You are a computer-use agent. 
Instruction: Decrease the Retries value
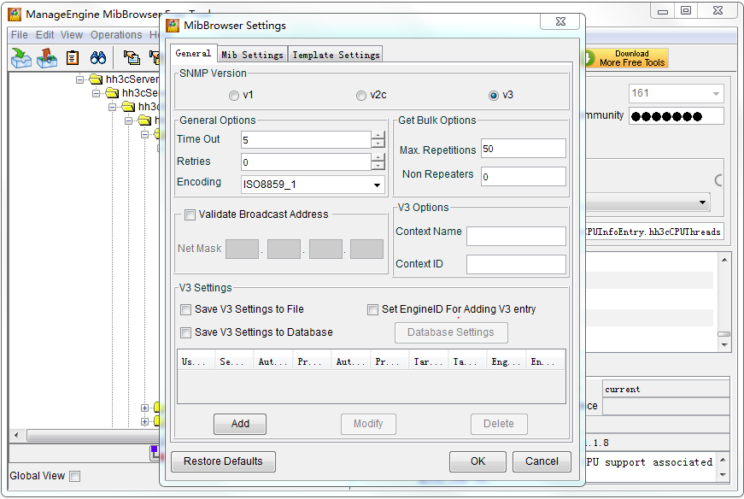378,166
